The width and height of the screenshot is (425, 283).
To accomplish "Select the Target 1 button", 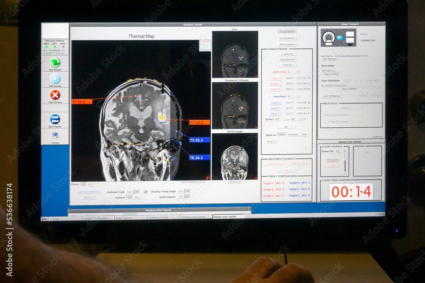I will click(x=275, y=78).
